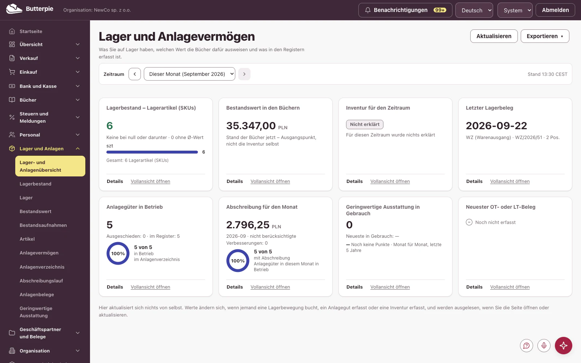Click the Butterpie logo icon
The width and height of the screenshot is (581, 363).
click(x=14, y=9)
